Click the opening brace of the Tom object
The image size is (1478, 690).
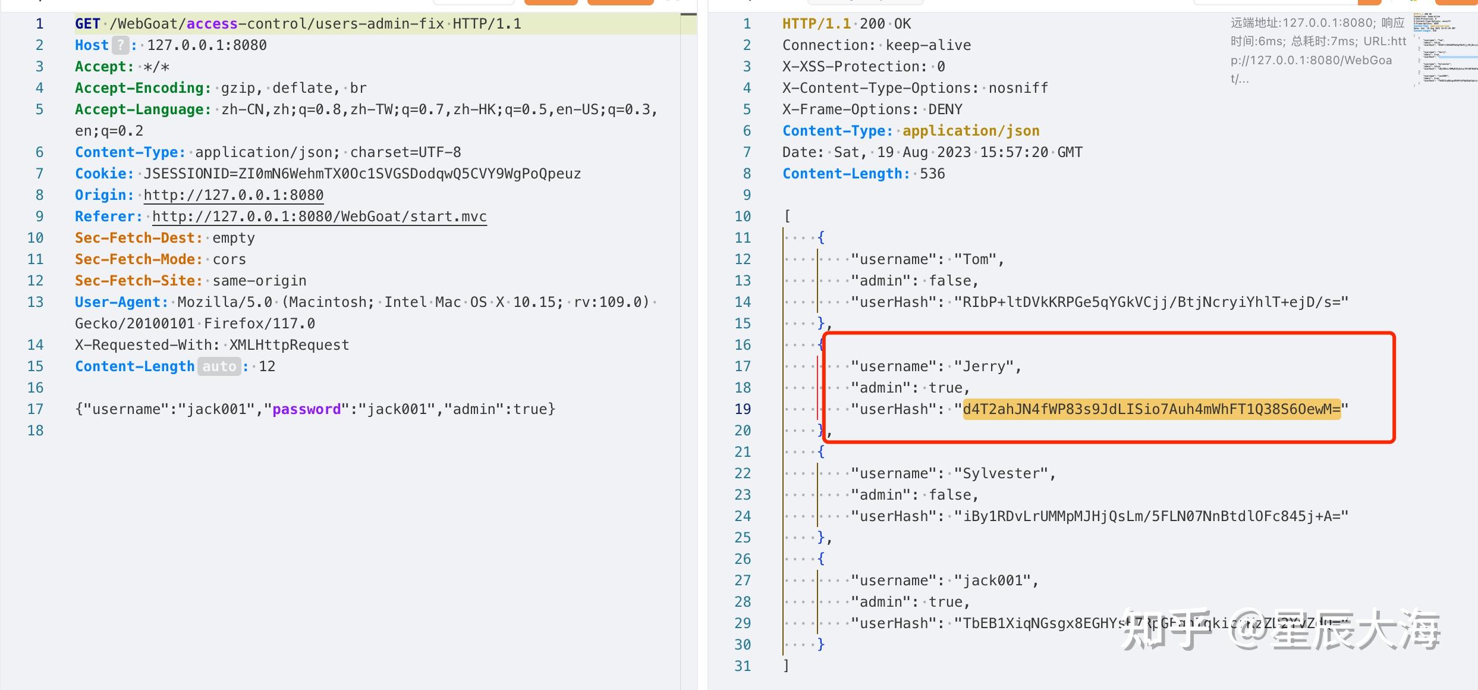pos(821,238)
